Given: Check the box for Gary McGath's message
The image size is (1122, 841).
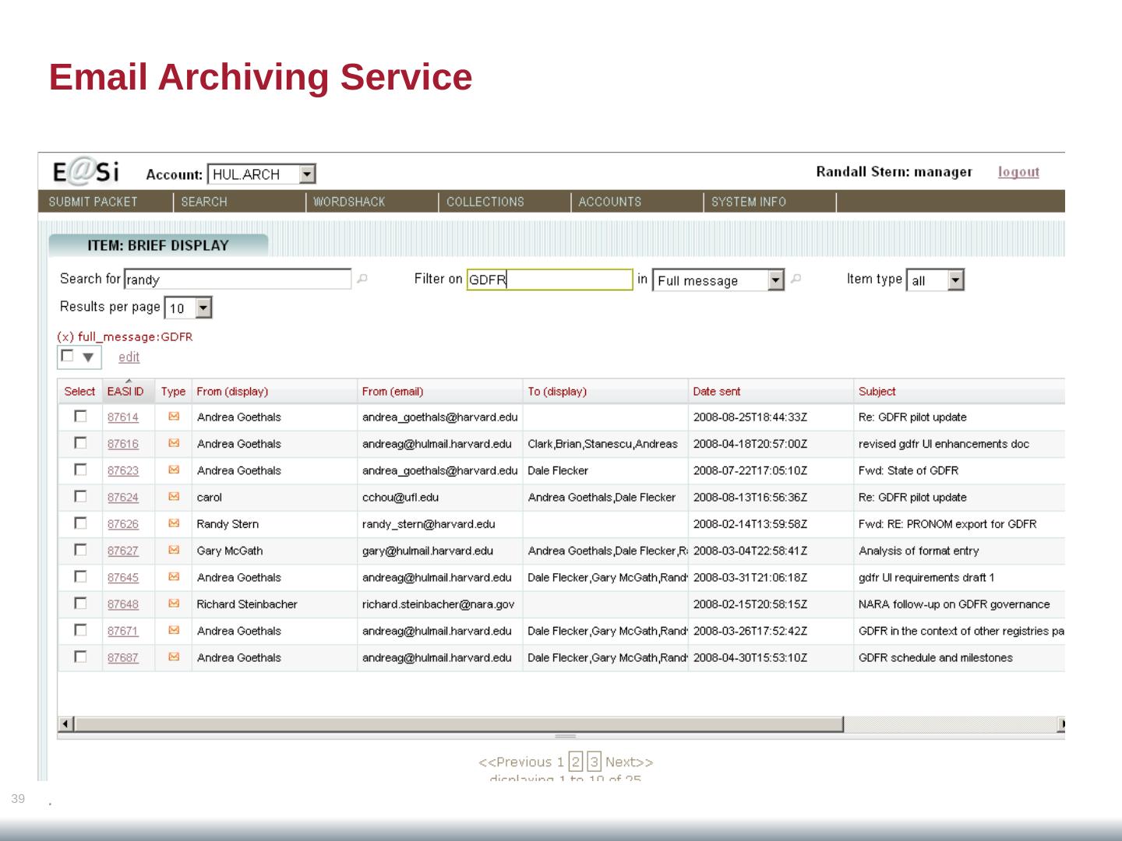Looking at the screenshot, I should [80, 550].
